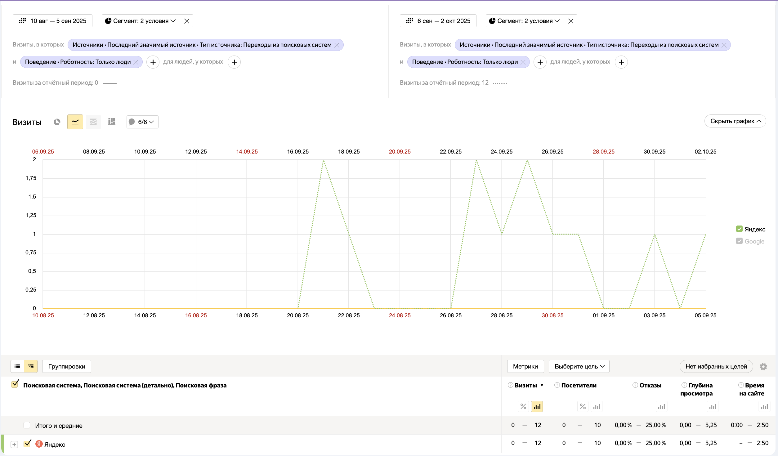778x456 pixels.
Task: Show Визиты column as percentages
Action: point(523,406)
